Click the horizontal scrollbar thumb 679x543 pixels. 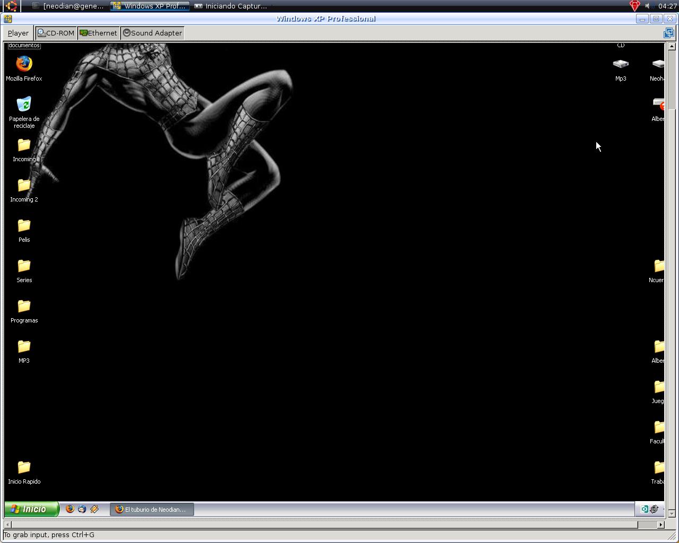(324, 524)
